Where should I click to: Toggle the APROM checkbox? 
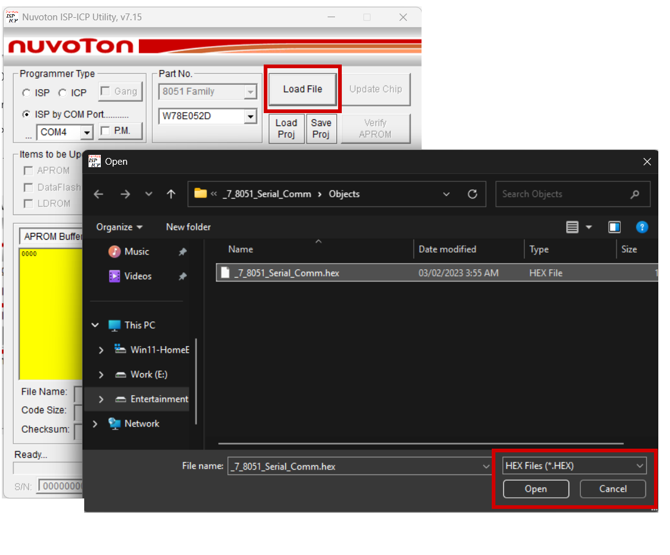pyautogui.click(x=28, y=171)
